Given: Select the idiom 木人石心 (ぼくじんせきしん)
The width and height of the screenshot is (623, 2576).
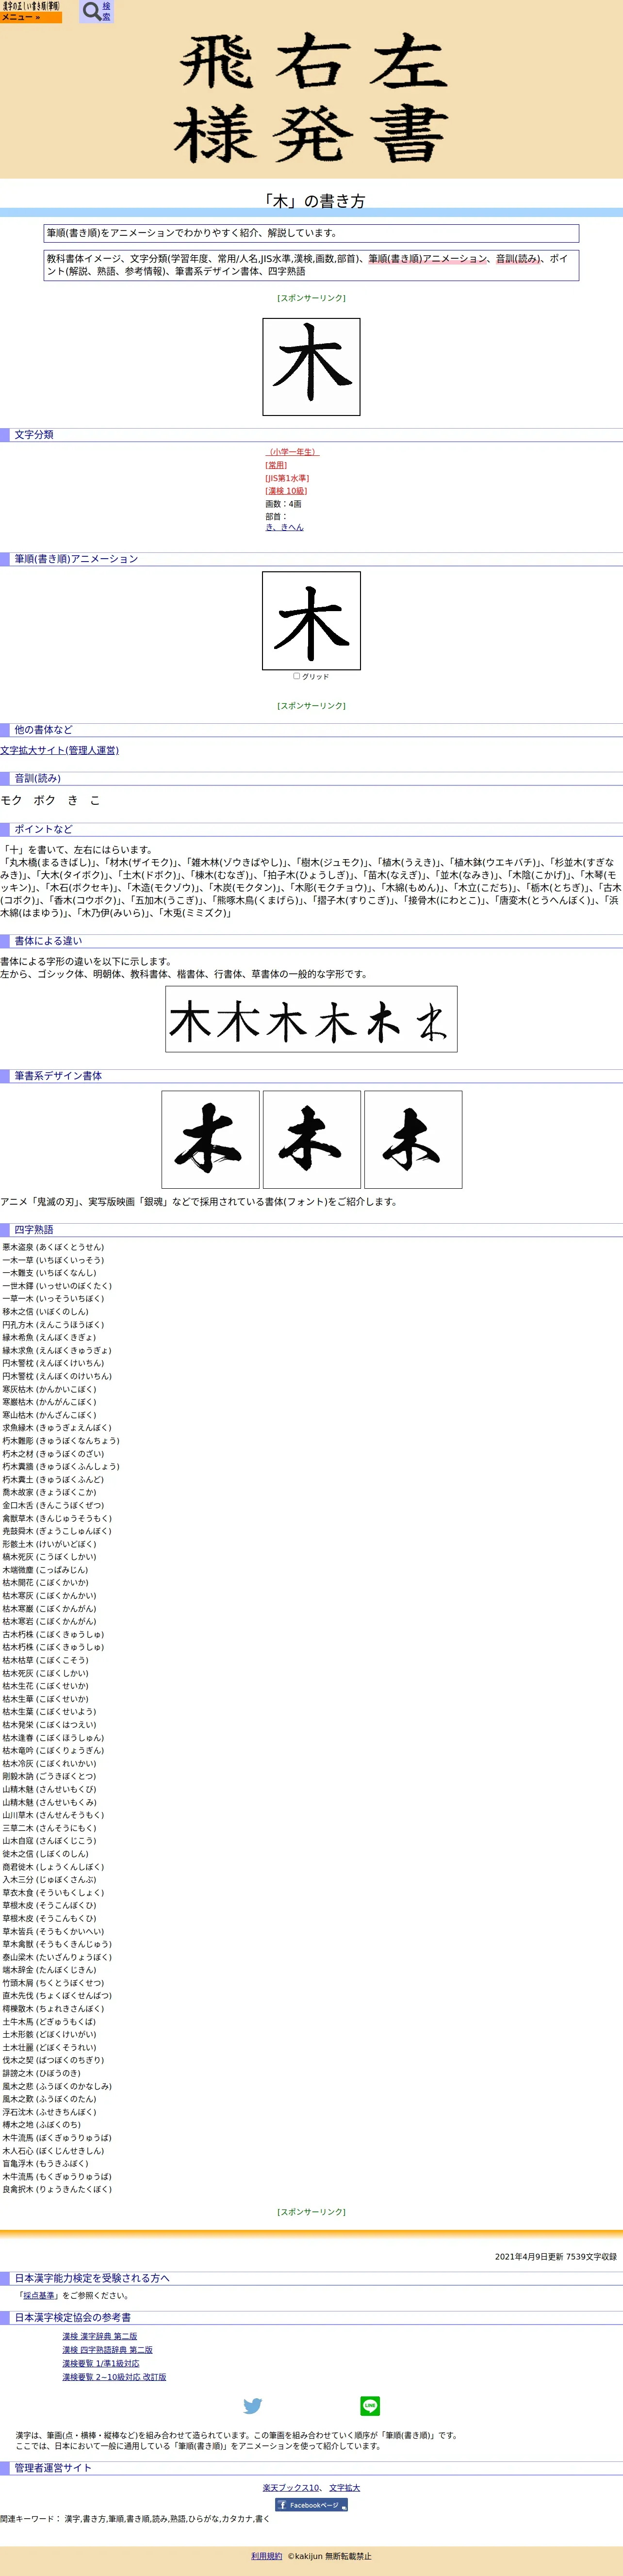Looking at the screenshot, I should 53,2150.
